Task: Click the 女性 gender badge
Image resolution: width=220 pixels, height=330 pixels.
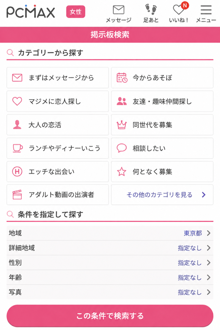Action: (x=76, y=12)
